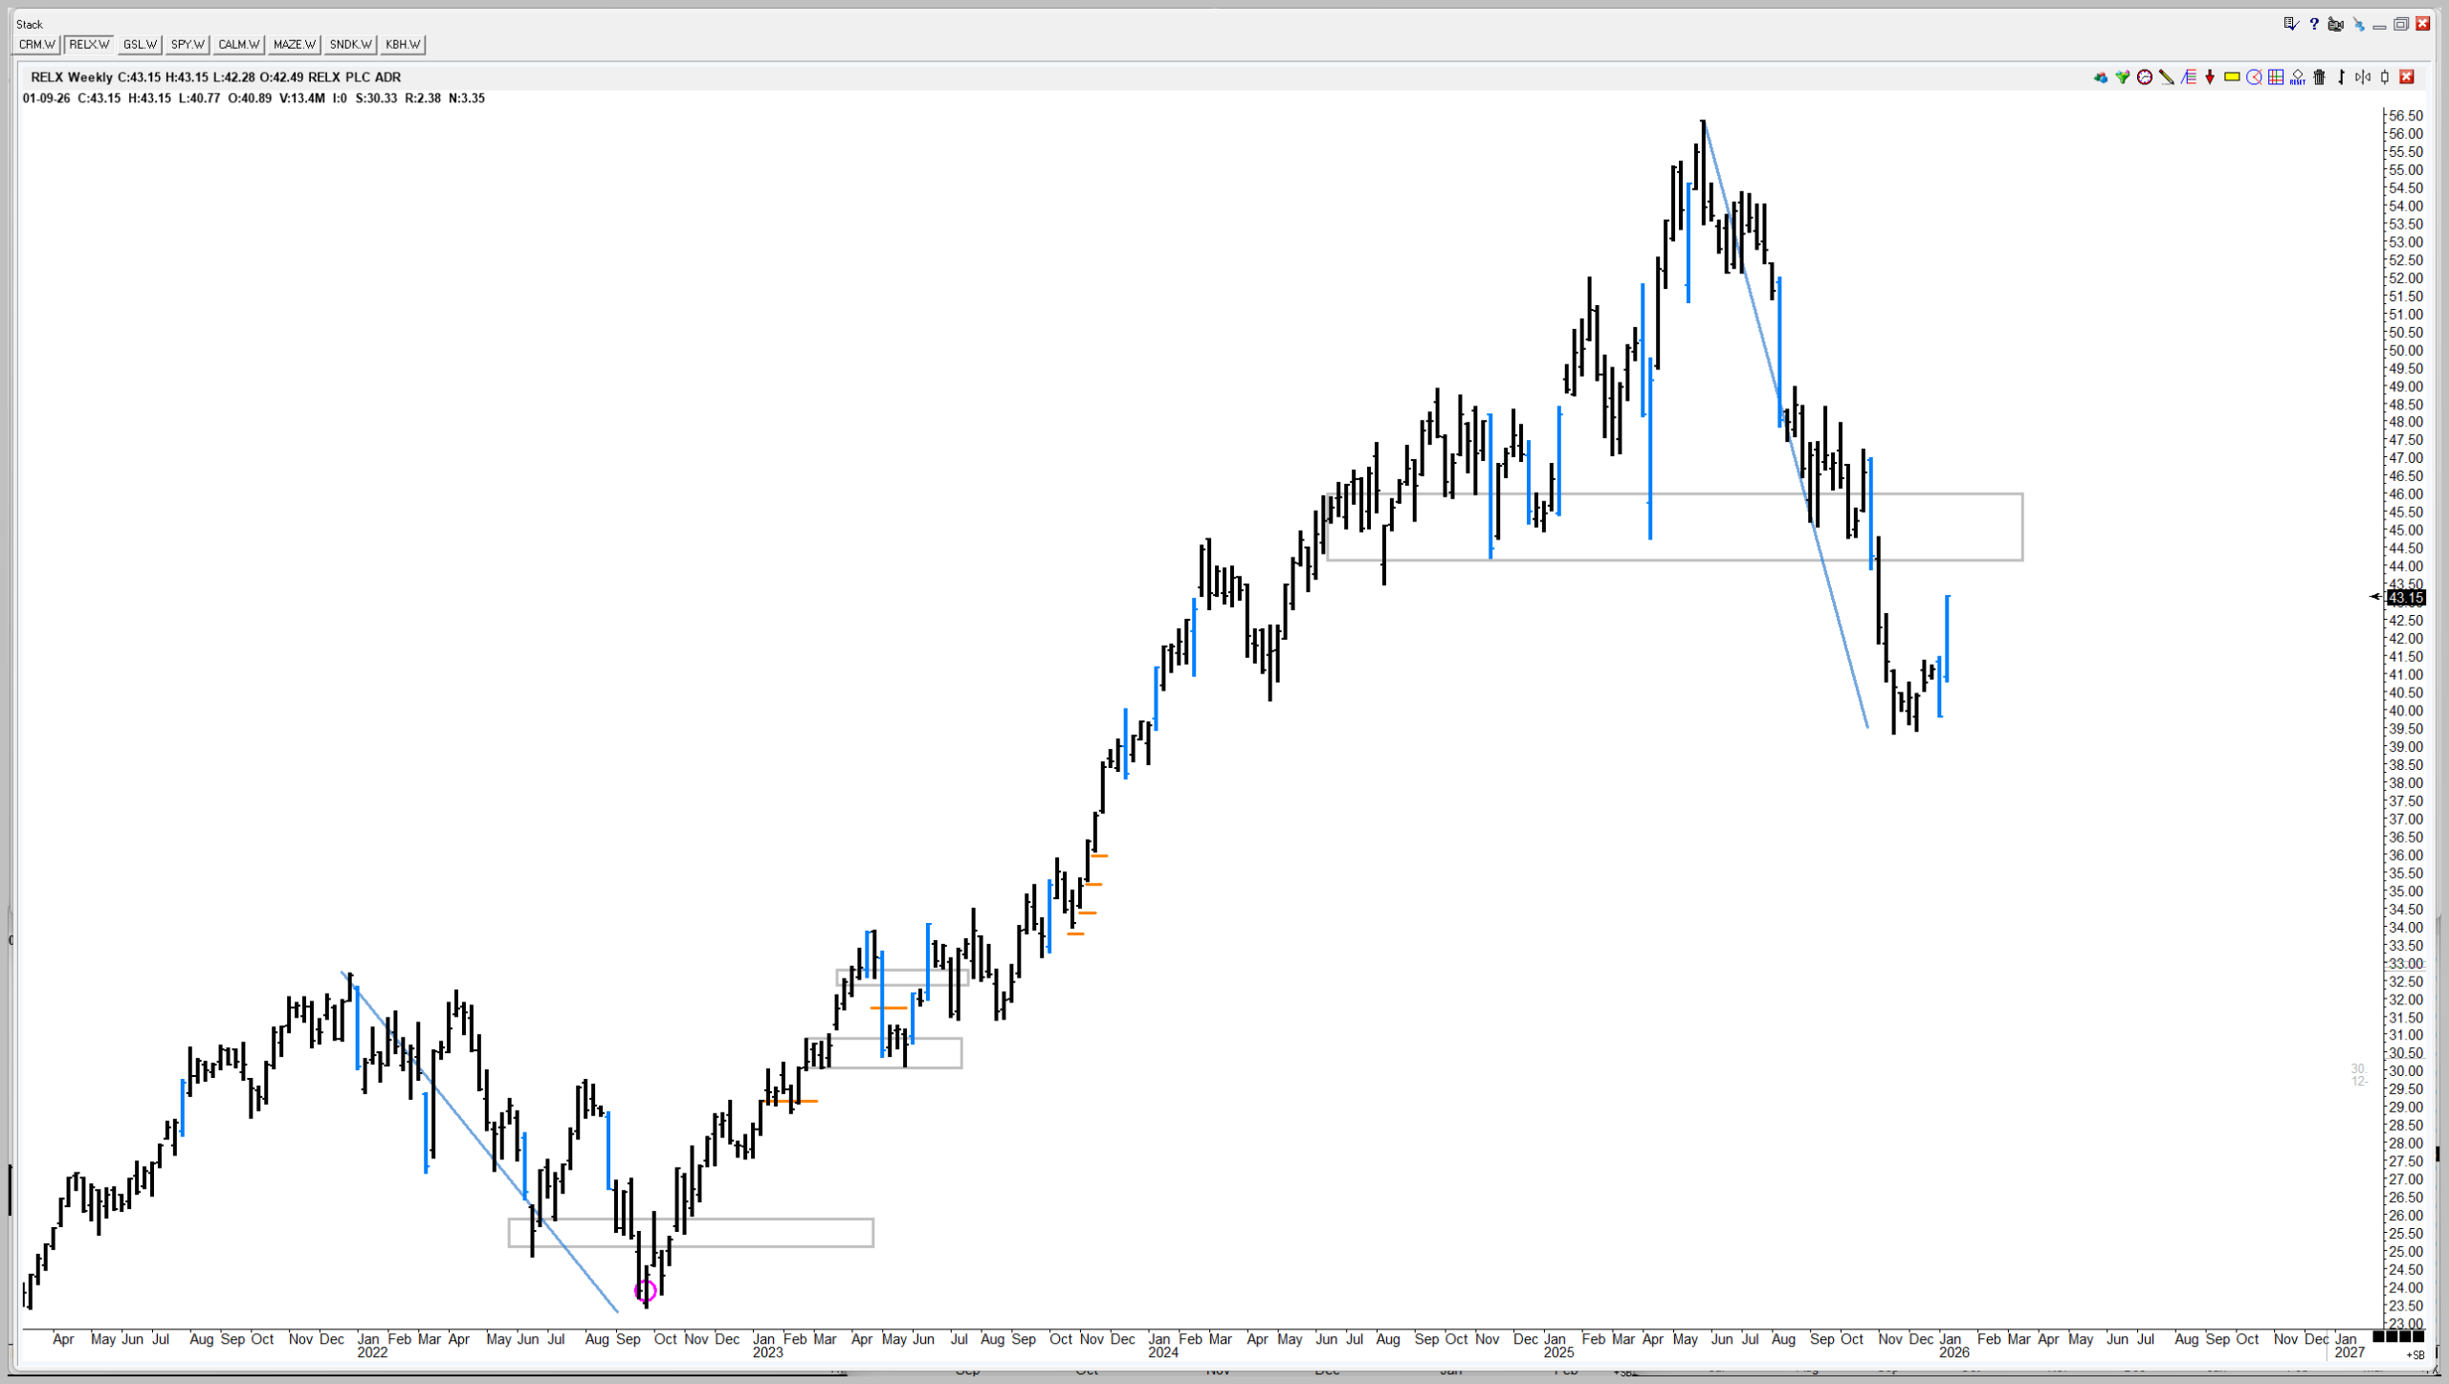Open the KBH.W chart tab
The width and height of the screenshot is (2449, 1384).
[x=403, y=45]
